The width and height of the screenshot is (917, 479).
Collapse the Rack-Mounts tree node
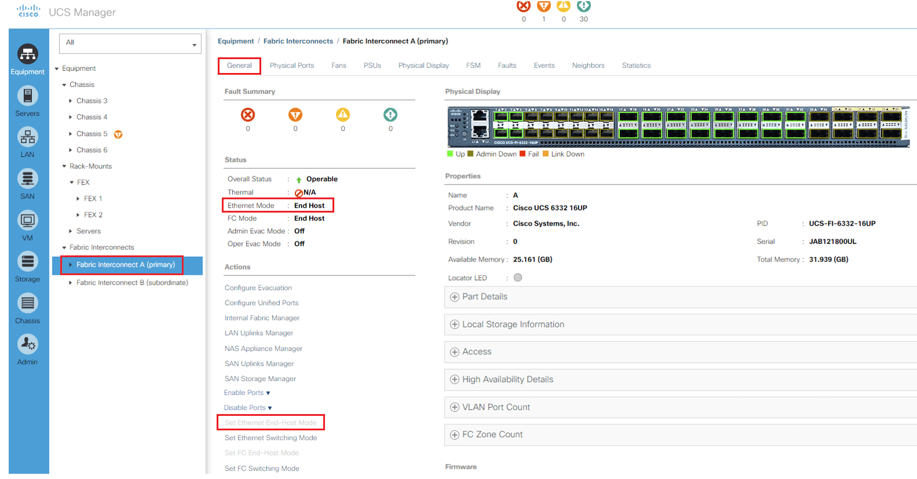pos(64,166)
